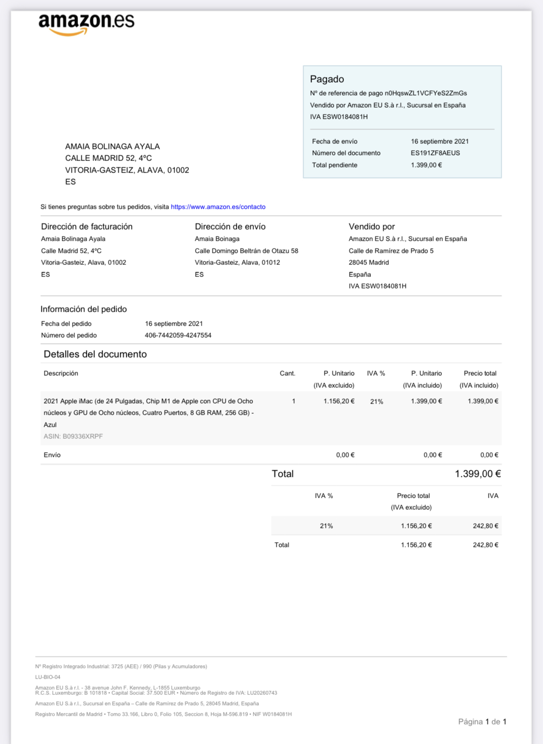The width and height of the screenshot is (543, 744).
Task: Click the 'Cant.' column header
Action: pos(288,373)
